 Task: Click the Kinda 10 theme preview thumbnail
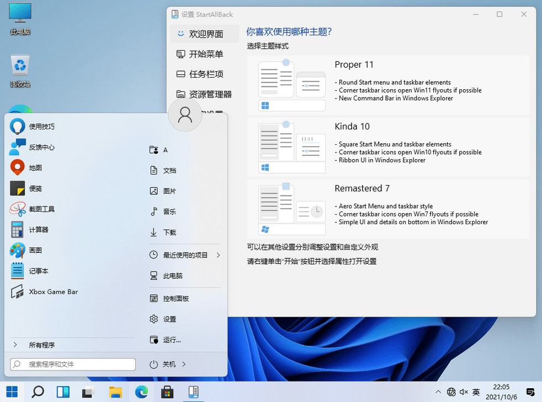[x=292, y=147]
